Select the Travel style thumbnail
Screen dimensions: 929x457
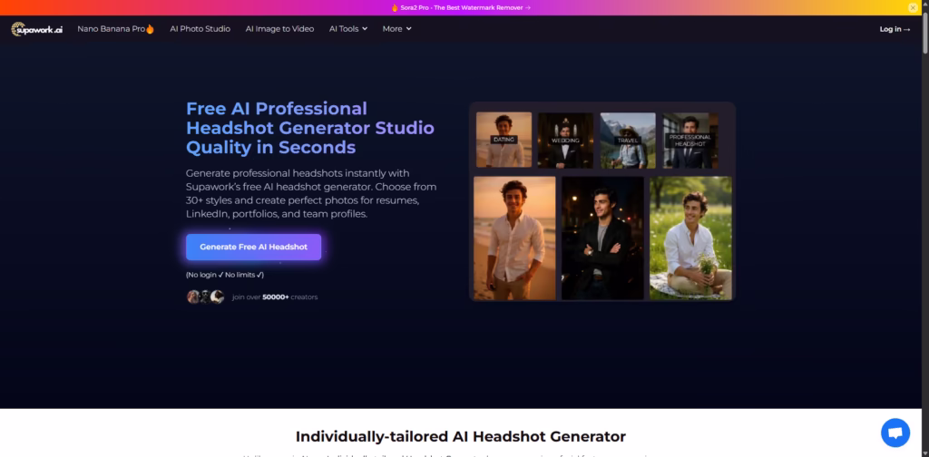[x=628, y=140]
